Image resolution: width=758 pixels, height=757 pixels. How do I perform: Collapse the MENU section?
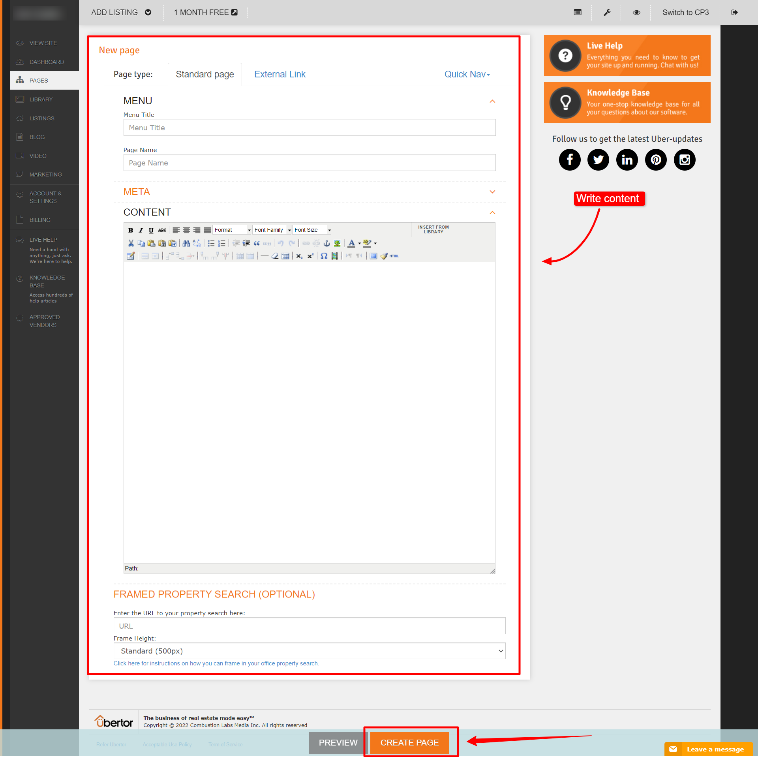tap(492, 101)
